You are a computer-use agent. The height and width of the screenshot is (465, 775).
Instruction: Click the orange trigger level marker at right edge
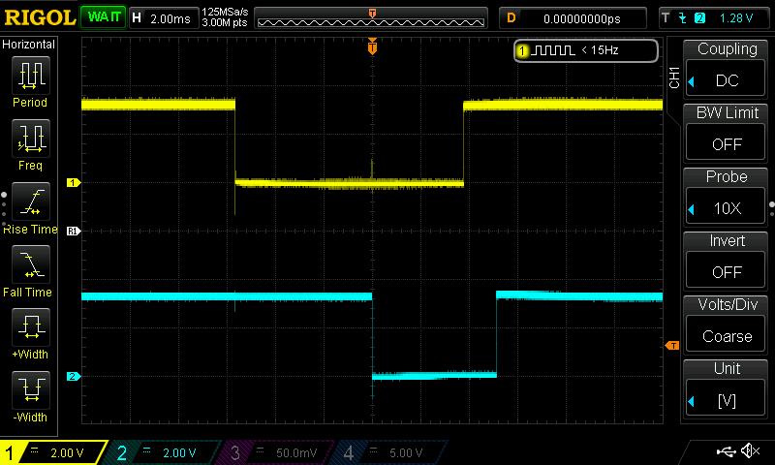pyautogui.click(x=671, y=346)
